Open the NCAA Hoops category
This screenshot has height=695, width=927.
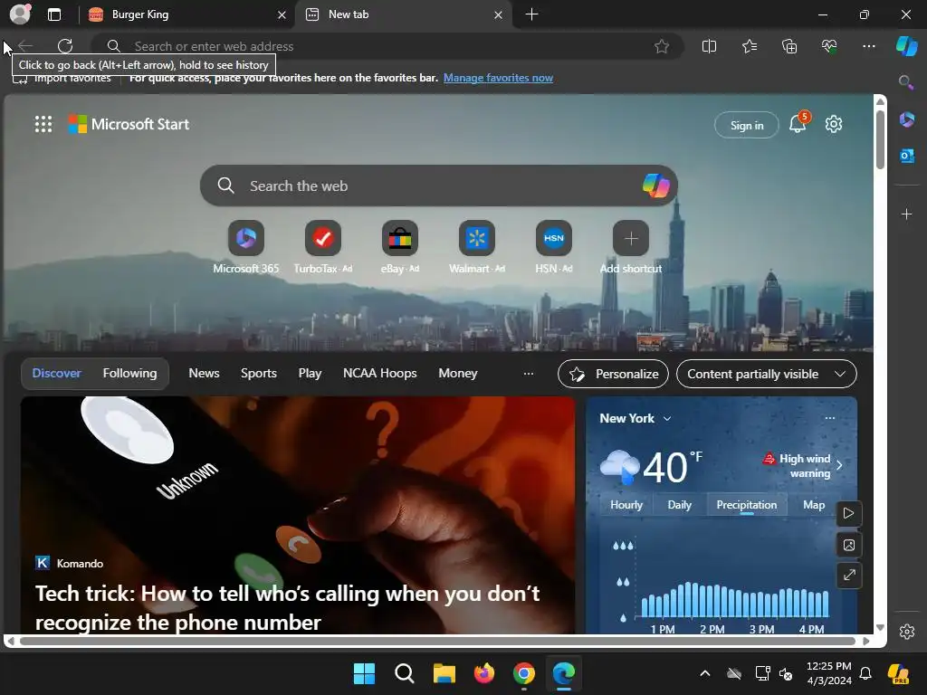click(x=379, y=373)
